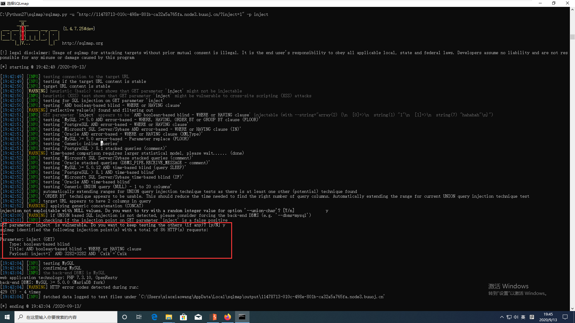The image size is (575, 323).
Task: Switch to Firefox in taskbar
Action: [228, 317]
